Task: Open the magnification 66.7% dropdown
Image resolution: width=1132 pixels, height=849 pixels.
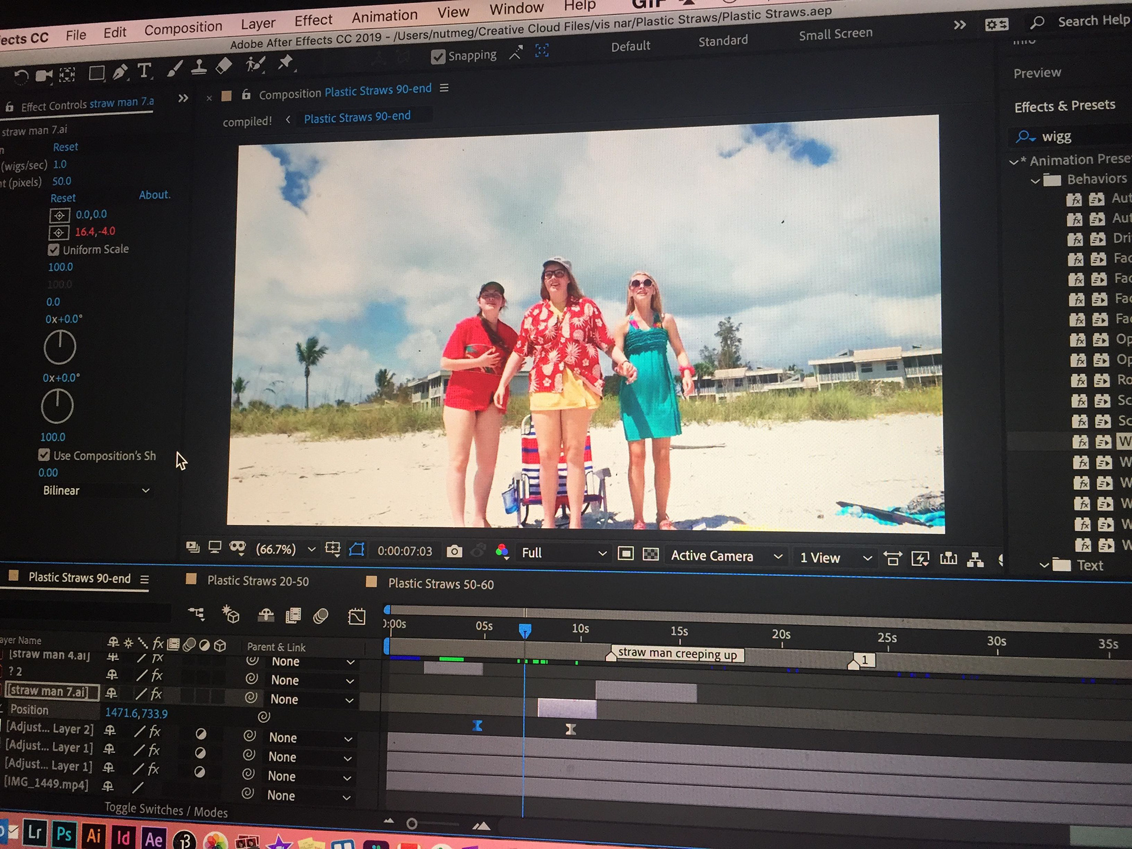Action: pyautogui.click(x=285, y=549)
